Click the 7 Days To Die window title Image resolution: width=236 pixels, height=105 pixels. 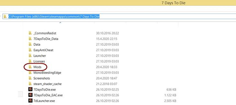coord(173,3)
